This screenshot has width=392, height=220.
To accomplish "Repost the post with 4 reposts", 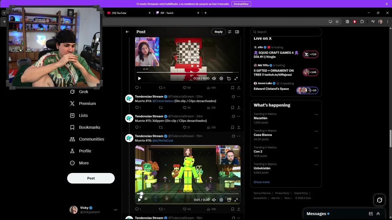I will (162, 88).
